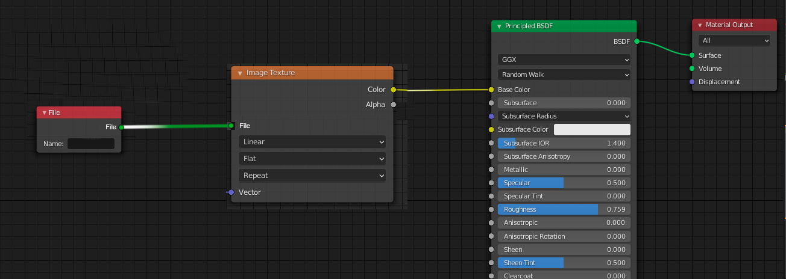Open the Repeat extension dropdown
Screen dimensions: 786x279
coord(312,176)
